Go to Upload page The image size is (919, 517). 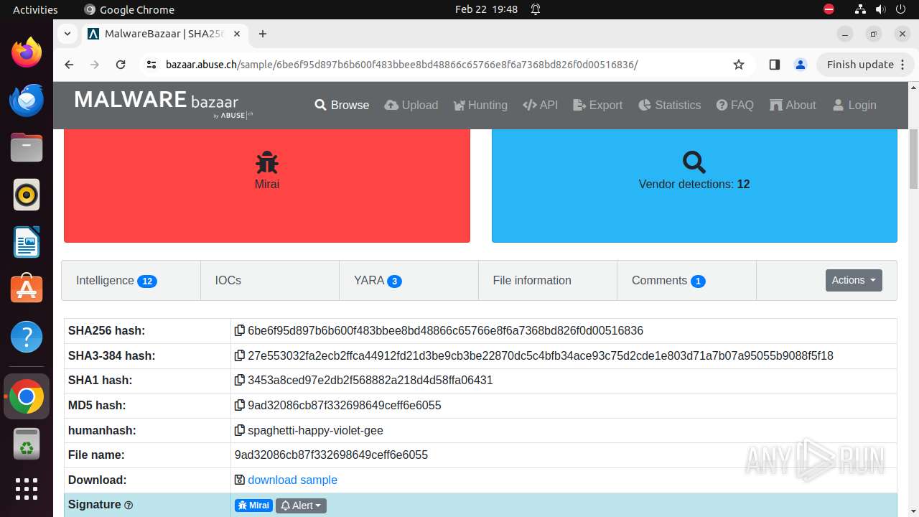[x=411, y=105]
